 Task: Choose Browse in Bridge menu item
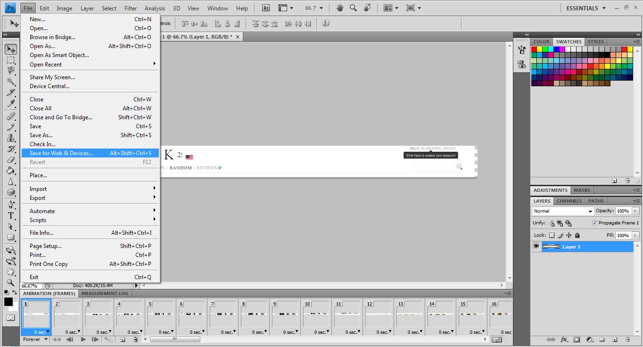click(90, 37)
